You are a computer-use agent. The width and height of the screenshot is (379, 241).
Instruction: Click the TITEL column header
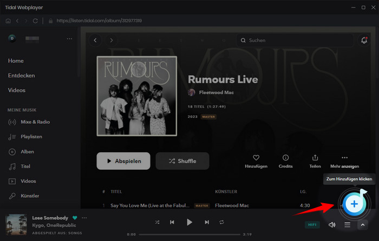[116, 191]
